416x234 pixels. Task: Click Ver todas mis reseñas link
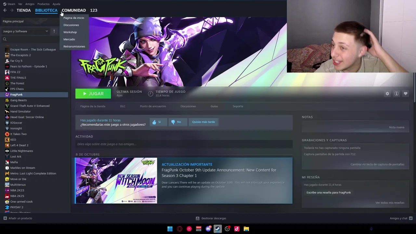click(x=390, y=203)
